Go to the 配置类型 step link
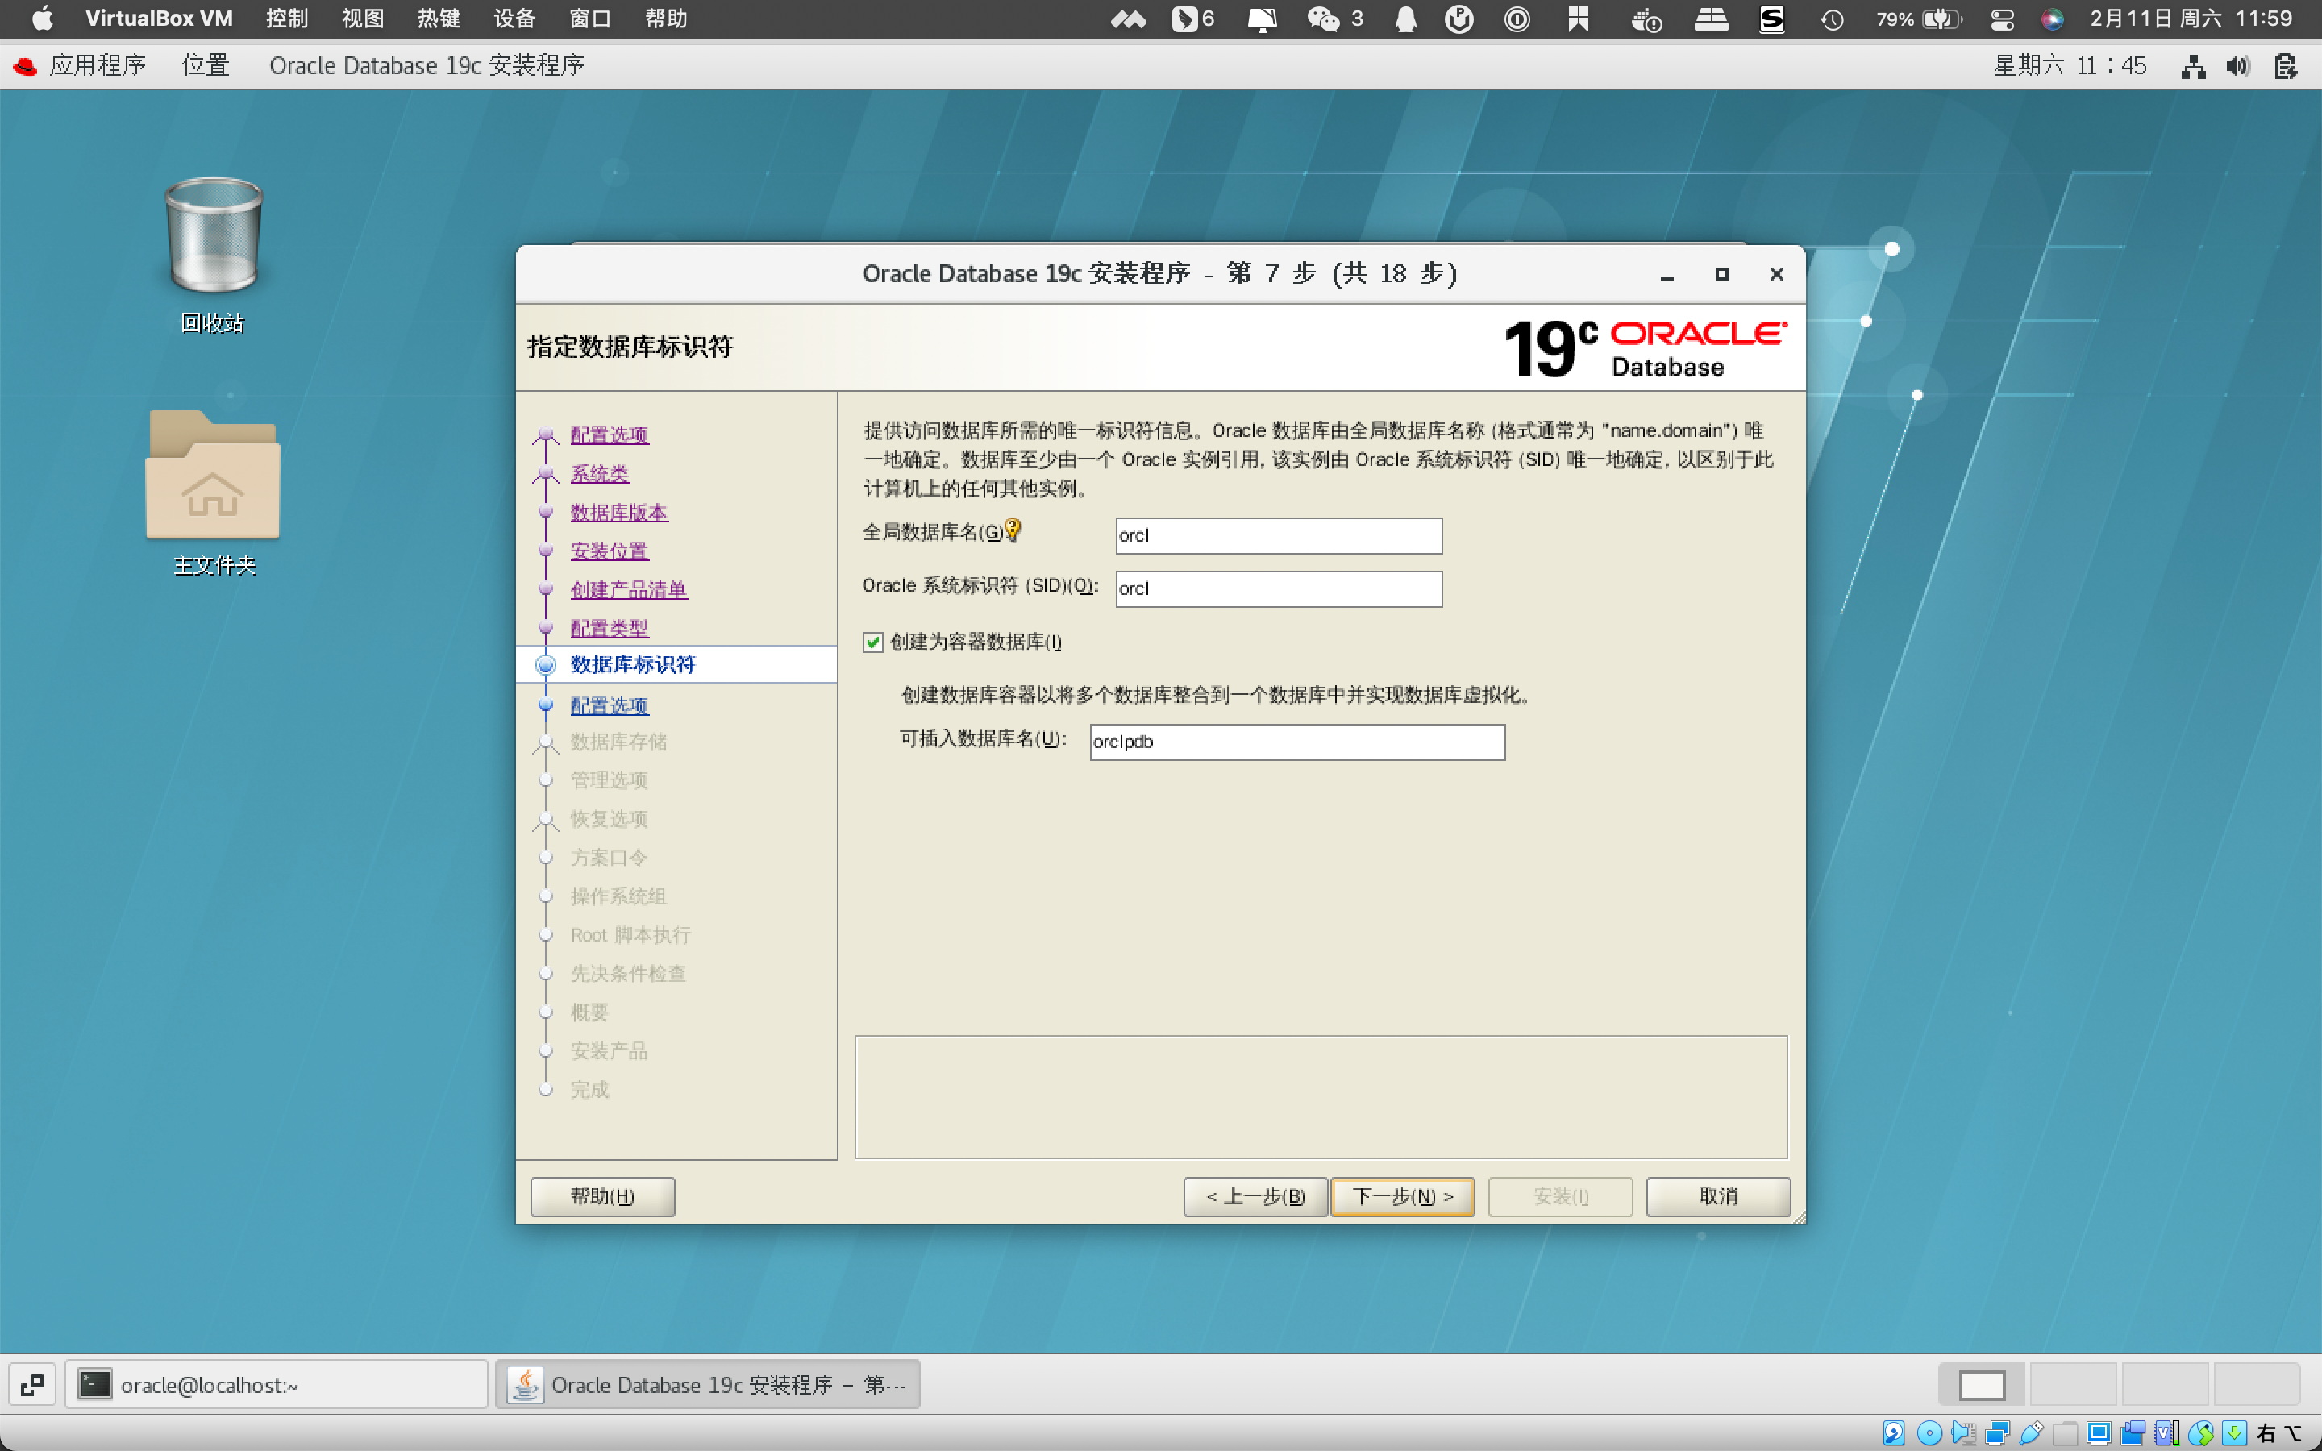 click(x=610, y=628)
